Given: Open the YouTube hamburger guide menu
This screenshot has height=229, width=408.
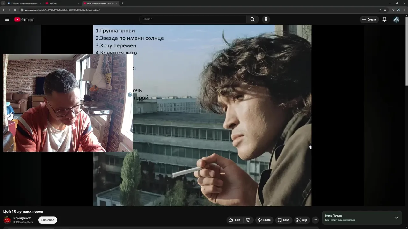Looking at the screenshot, I should point(7,19).
